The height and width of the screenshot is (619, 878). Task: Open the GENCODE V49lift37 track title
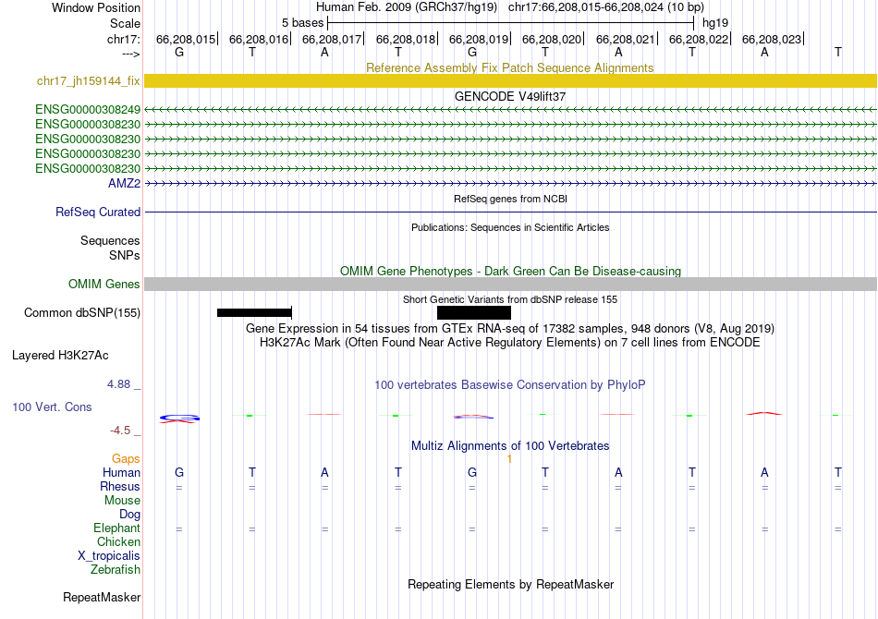[510, 97]
